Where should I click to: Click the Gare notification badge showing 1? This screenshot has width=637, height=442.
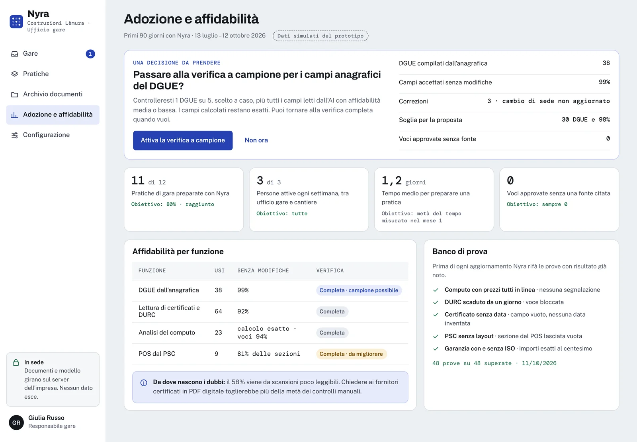(x=90, y=54)
